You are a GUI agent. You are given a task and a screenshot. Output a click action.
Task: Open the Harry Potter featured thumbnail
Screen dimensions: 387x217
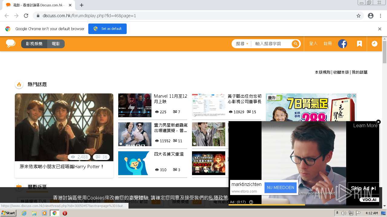pyautogui.click(x=64, y=127)
